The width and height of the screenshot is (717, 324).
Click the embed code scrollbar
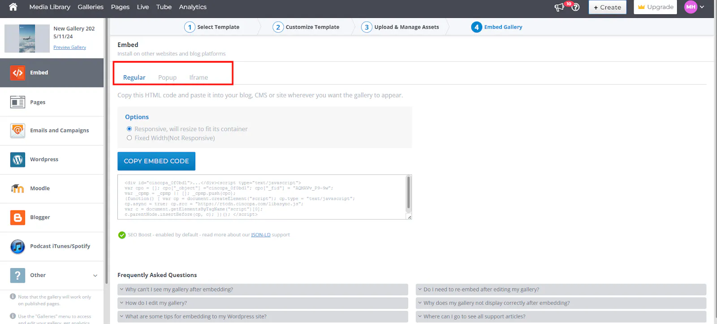408,193
